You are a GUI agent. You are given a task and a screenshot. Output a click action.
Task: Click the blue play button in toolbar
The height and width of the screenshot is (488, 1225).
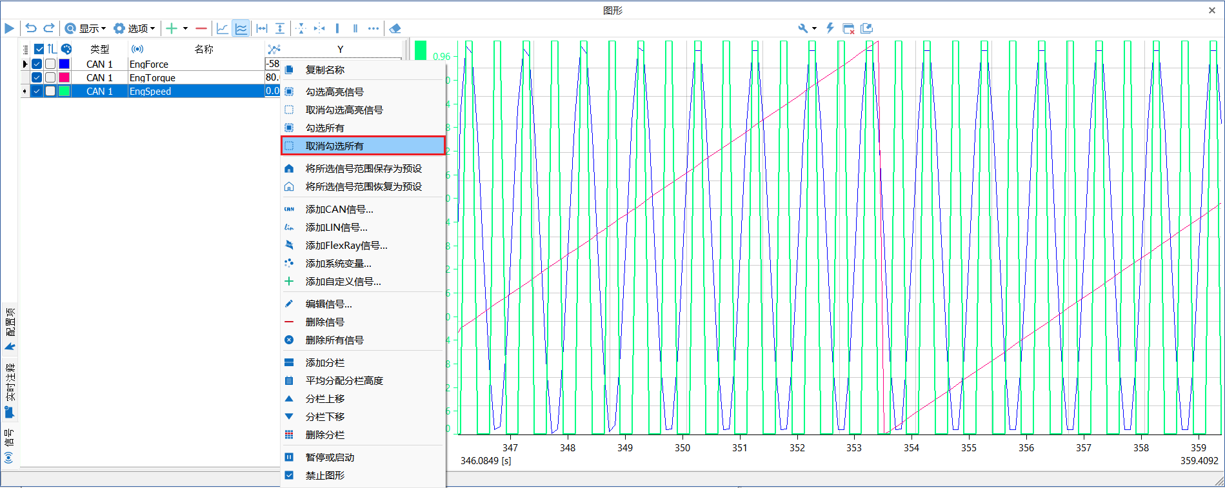(x=9, y=28)
